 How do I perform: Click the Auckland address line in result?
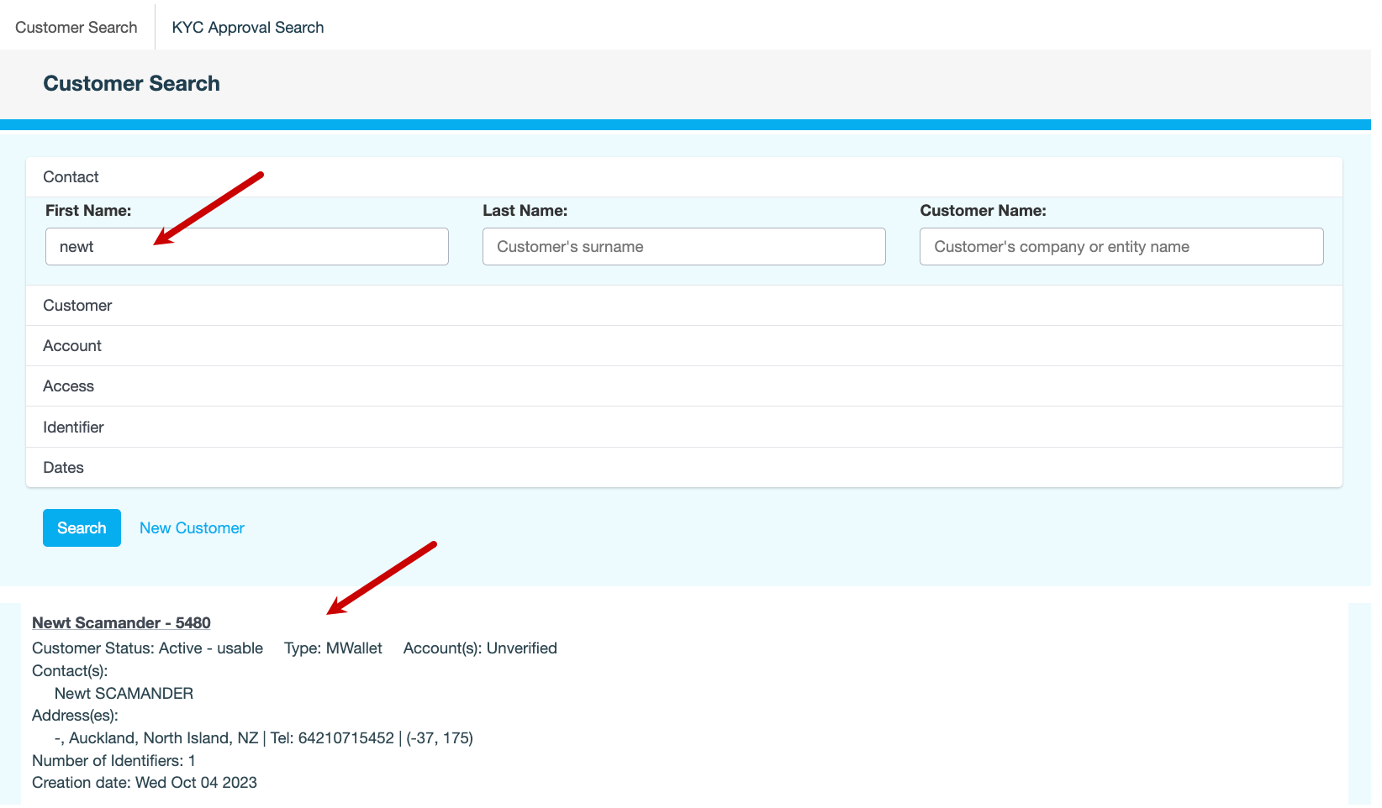click(263, 738)
